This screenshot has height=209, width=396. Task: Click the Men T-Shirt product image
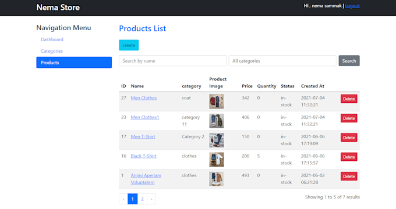click(217, 140)
